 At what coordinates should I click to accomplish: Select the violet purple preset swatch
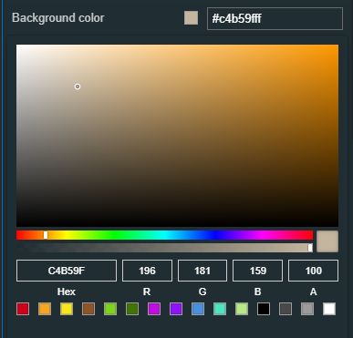click(176, 309)
